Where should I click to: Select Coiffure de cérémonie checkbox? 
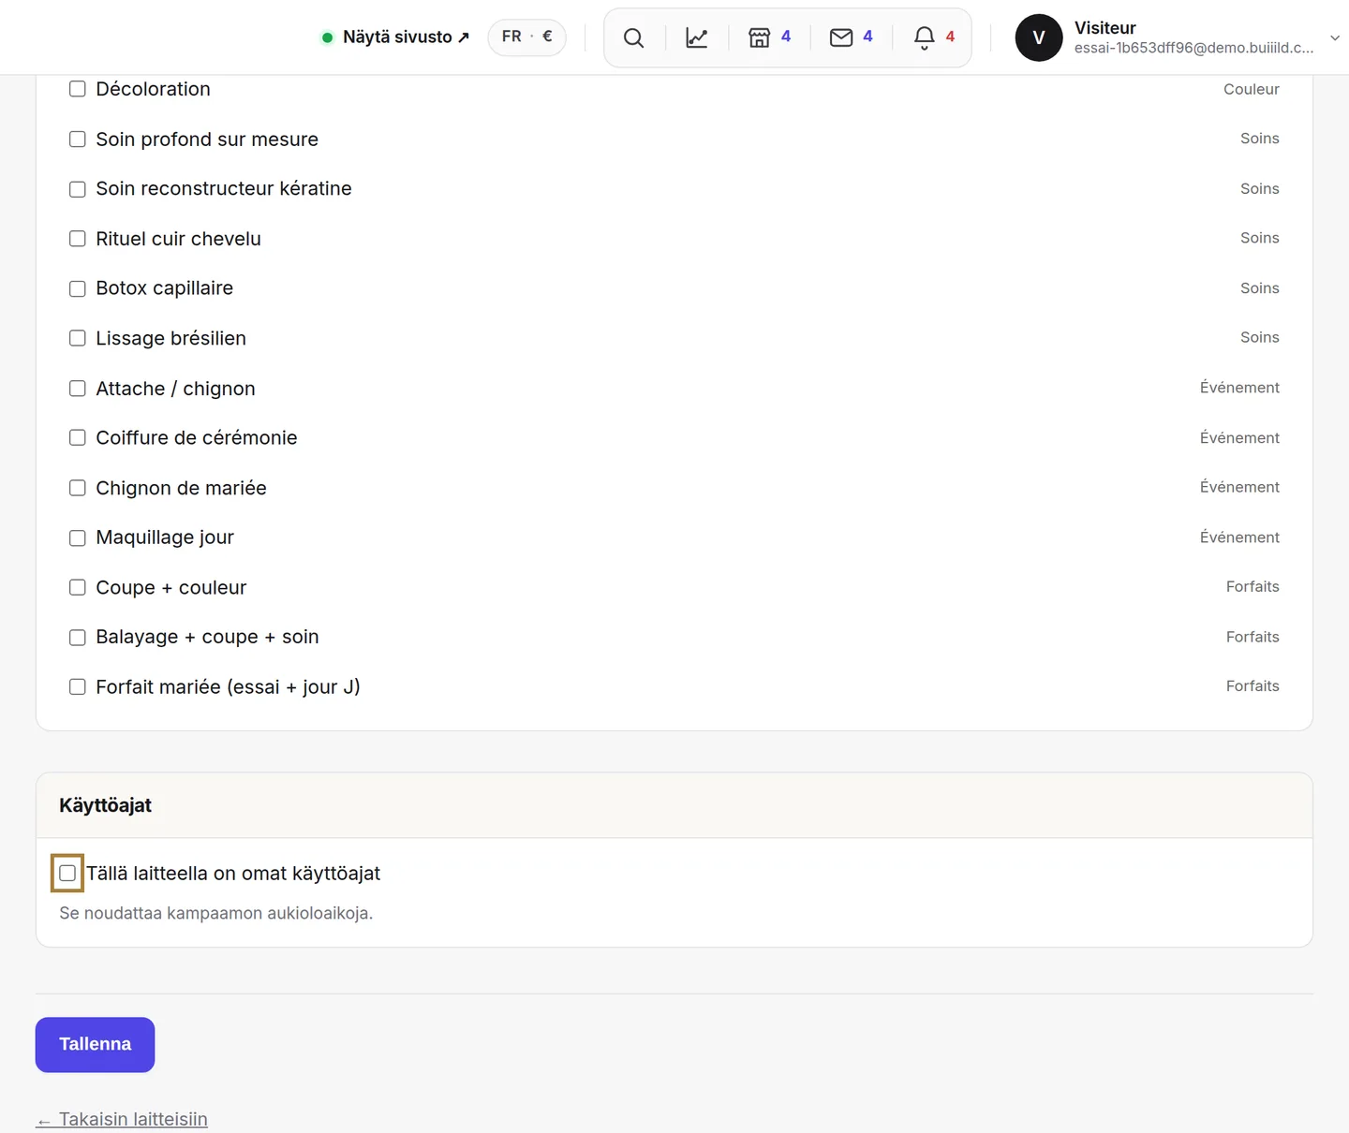click(x=78, y=437)
